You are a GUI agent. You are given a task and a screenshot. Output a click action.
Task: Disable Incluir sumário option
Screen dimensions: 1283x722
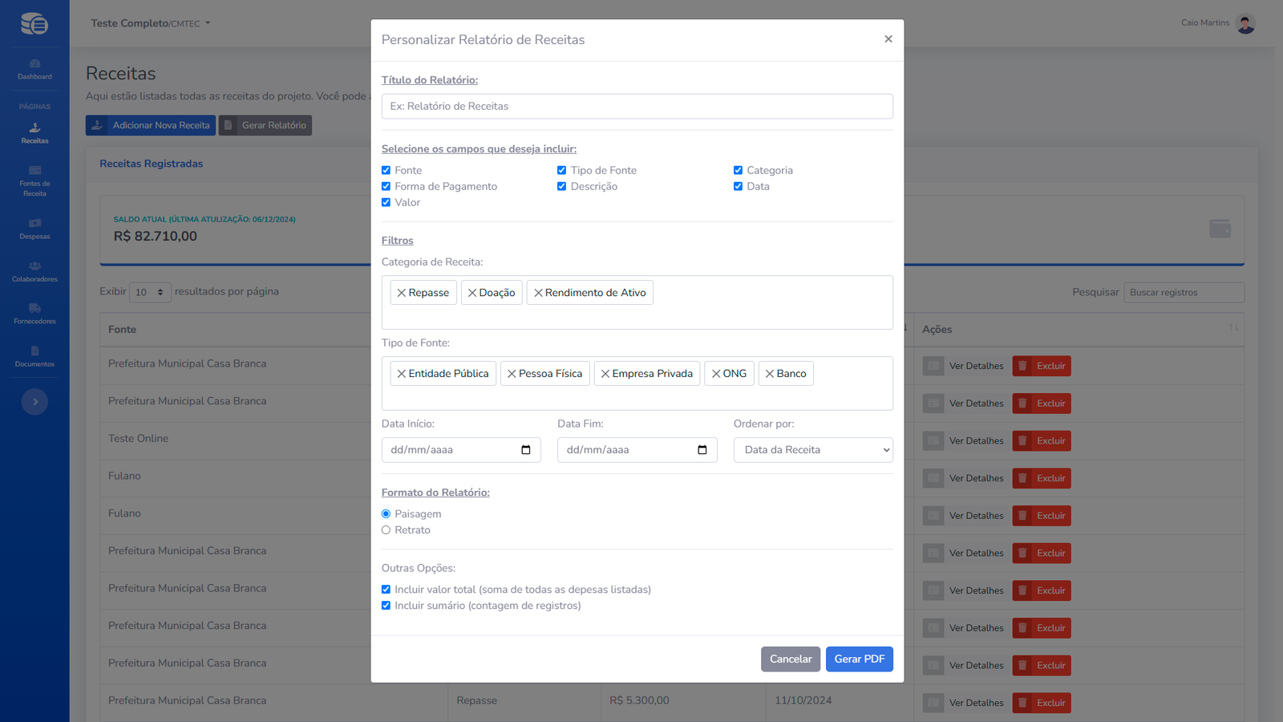pyautogui.click(x=386, y=606)
